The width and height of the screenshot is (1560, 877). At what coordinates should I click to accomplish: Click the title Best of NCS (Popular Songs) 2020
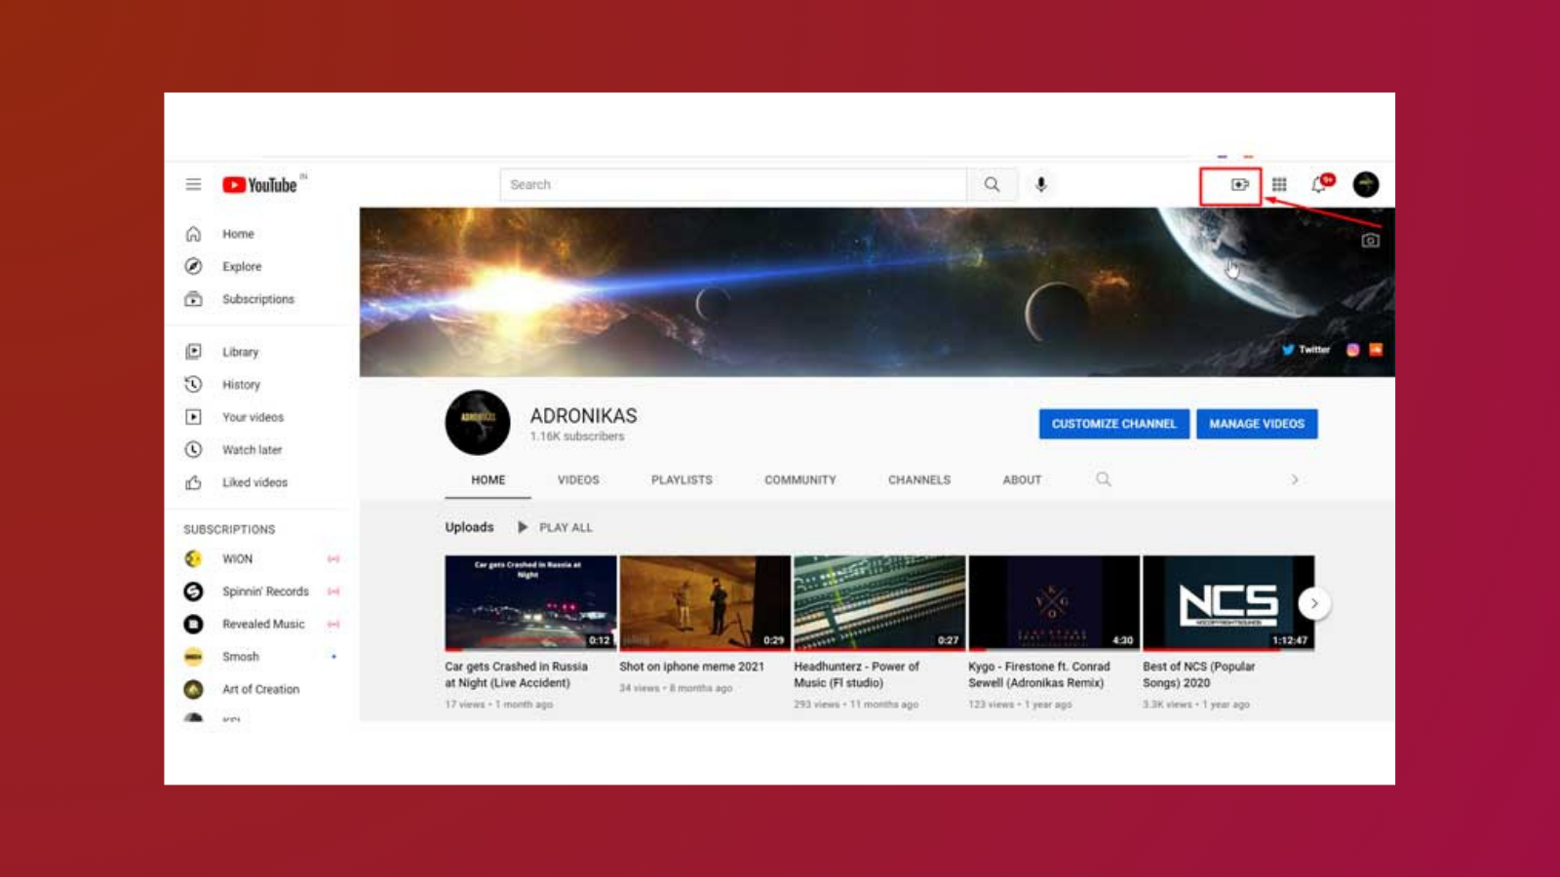[x=1198, y=674]
